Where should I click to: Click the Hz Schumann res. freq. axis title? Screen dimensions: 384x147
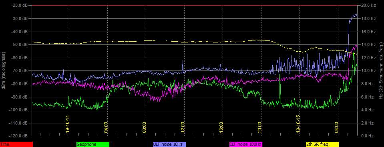(x=381, y=70)
